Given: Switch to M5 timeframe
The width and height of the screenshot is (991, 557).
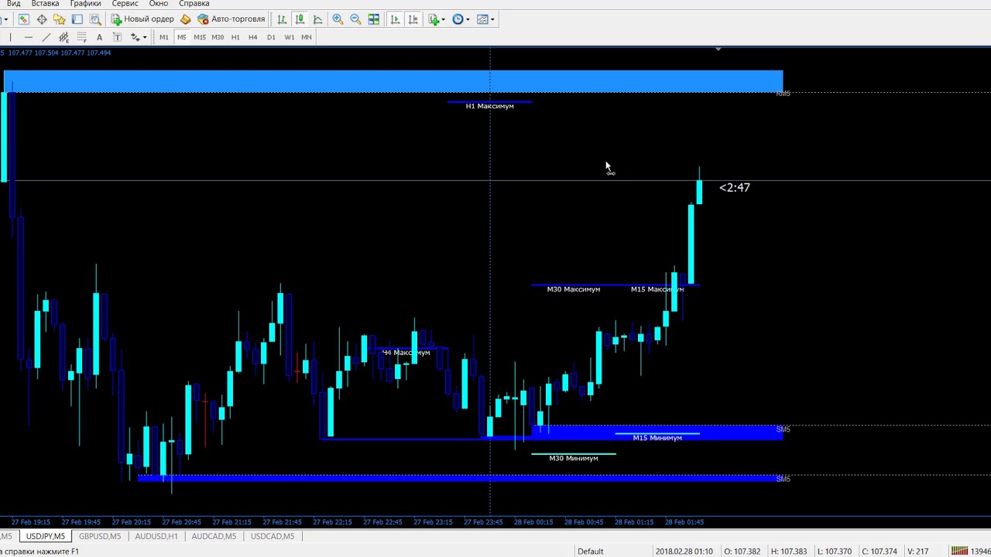Looking at the screenshot, I should point(182,37).
